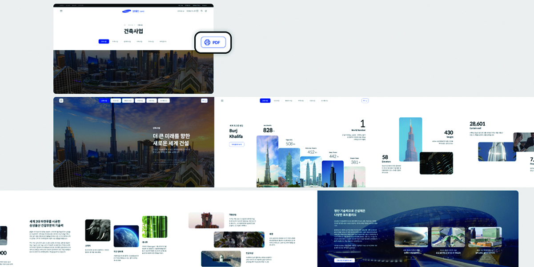The image size is (534, 267).
Task: Click the Earth globe photo thumbnail
Action: (126, 236)
